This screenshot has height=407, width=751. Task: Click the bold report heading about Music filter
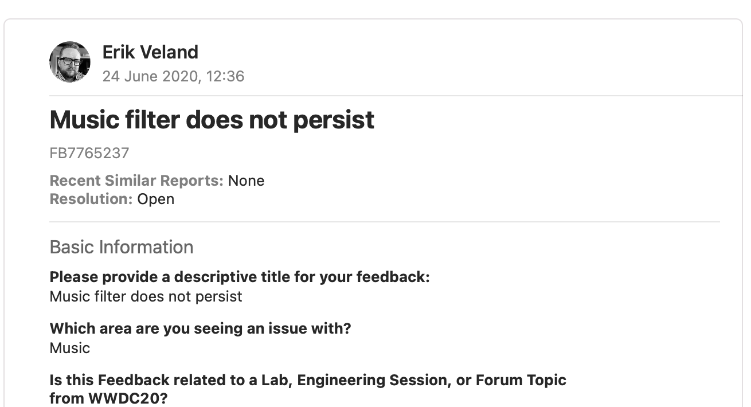(212, 120)
